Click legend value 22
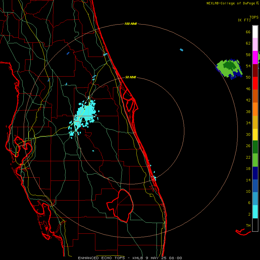The height and width of the screenshot is (260, 260). tap(248, 157)
